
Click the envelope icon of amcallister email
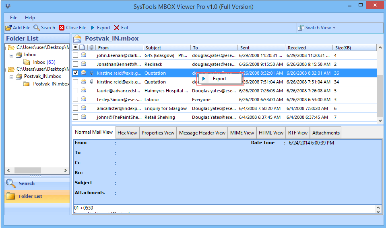click(x=84, y=108)
